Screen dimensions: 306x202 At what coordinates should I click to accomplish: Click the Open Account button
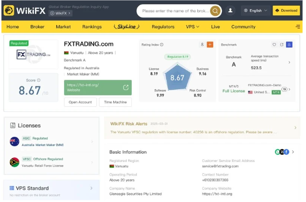click(x=80, y=102)
